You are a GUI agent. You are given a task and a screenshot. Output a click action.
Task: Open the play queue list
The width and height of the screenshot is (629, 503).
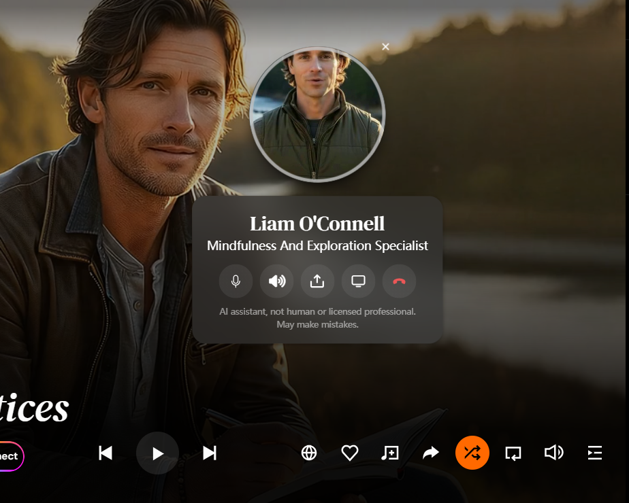coord(594,453)
